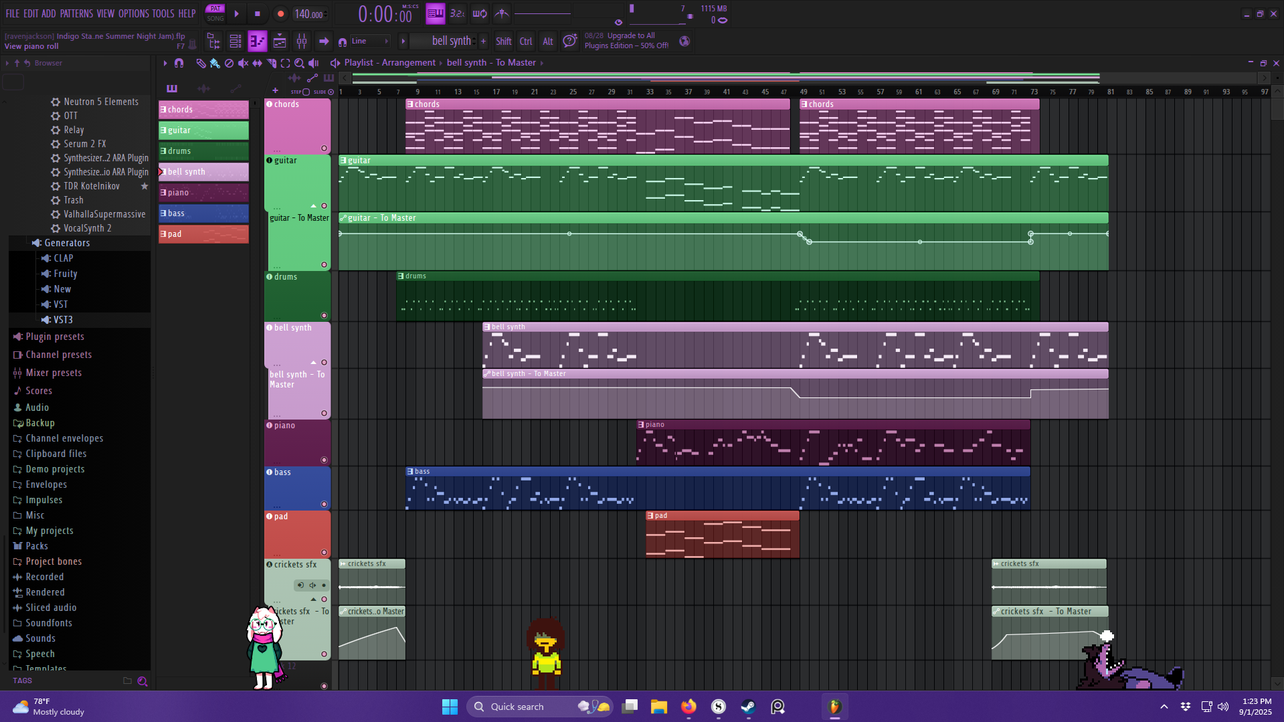
Task: Show pattern clips in the picker panel
Action: 172,88
